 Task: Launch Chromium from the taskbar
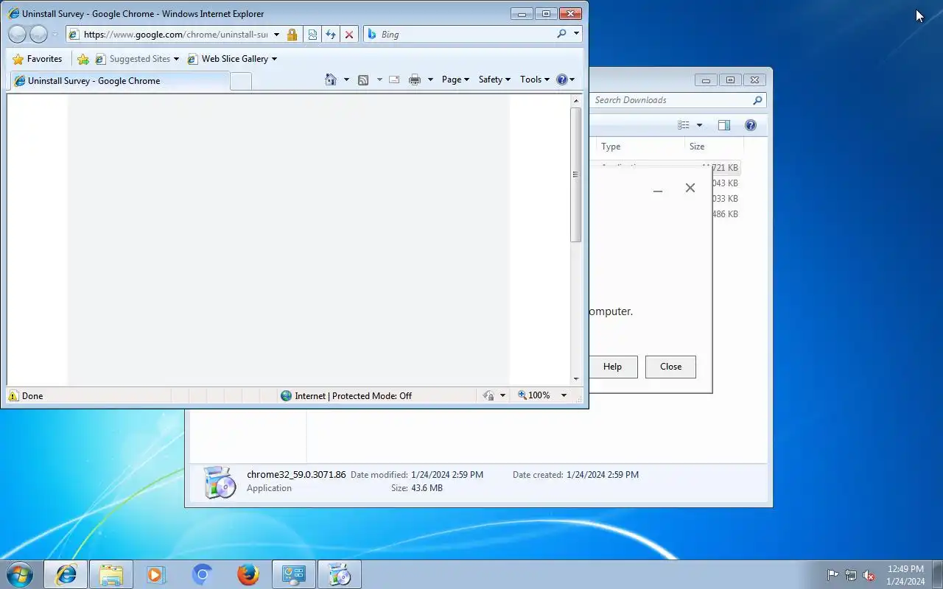pyautogui.click(x=202, y=575)
